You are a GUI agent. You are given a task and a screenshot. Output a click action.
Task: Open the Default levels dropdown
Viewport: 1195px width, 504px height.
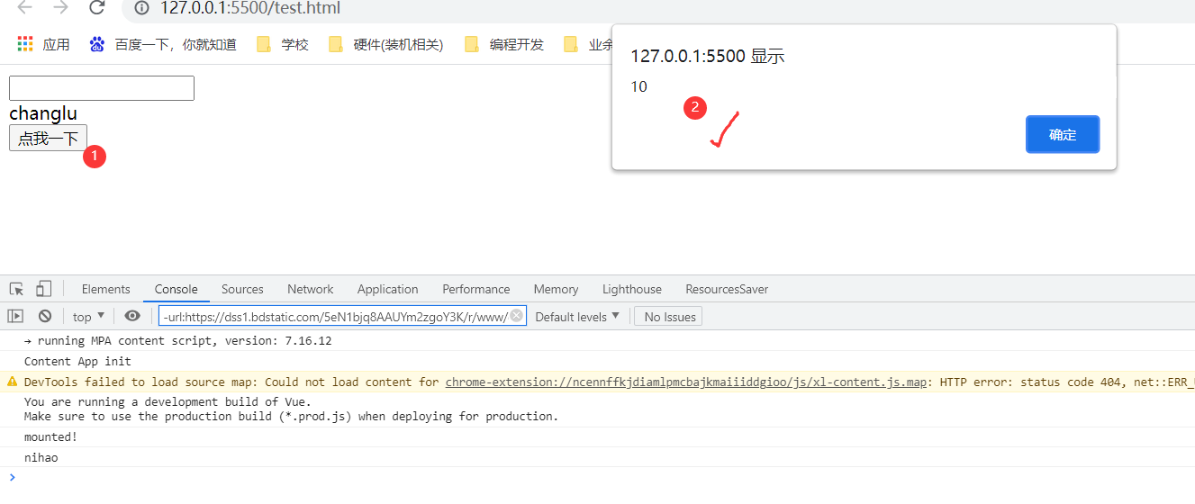click(577, 316)
